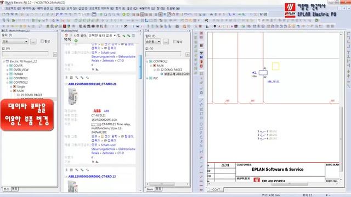
Task: Open the 삽입 menu
Action: click(x=83, y=8)
